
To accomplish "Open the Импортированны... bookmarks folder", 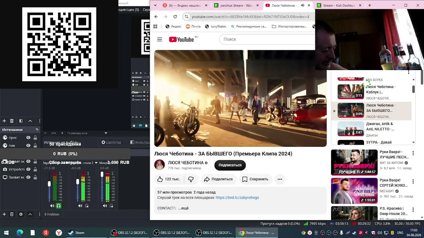I will [290, 26].
